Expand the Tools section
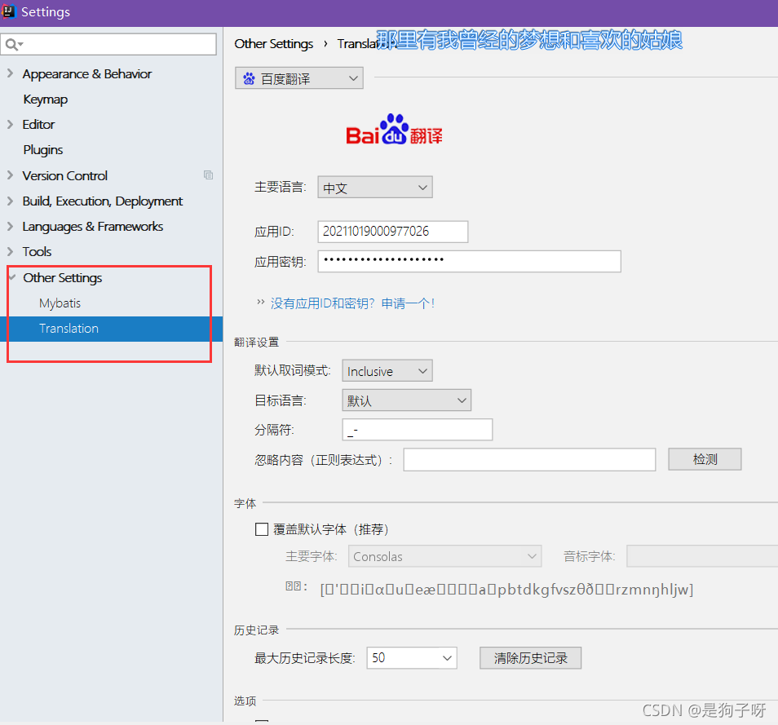 click(x=10, y=252)
